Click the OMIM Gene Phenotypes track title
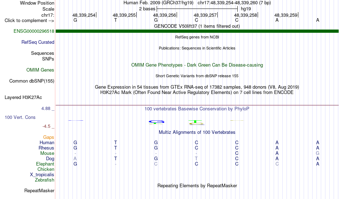Screen dimensions: 339x199 coord(197,65)
